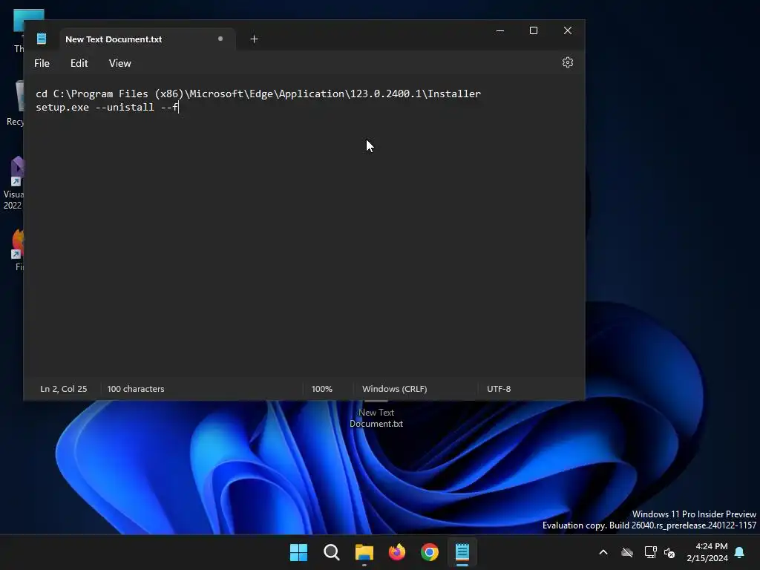The image size is (760, 570).
Task: Click the 100 characters count in the status bar
Action: point(136,389)
